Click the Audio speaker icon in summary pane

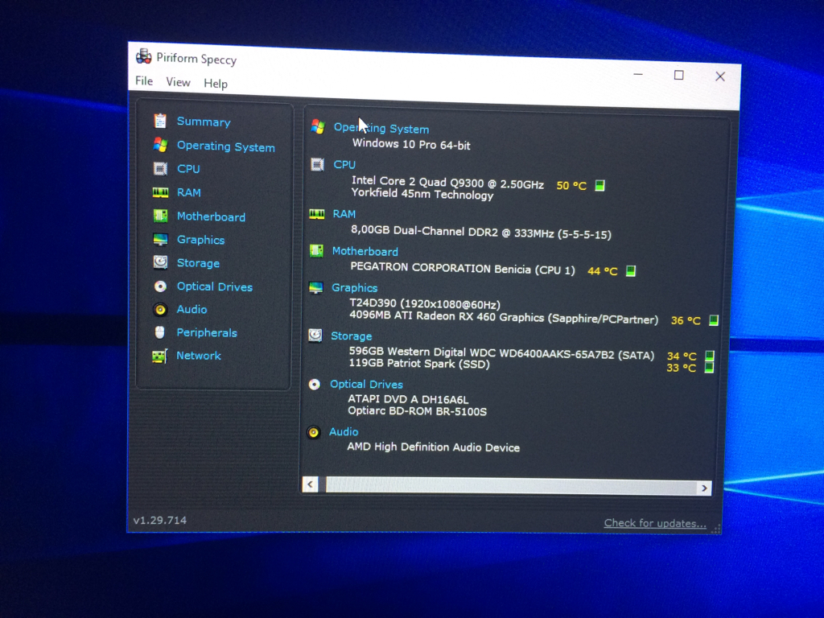point(314,432)
